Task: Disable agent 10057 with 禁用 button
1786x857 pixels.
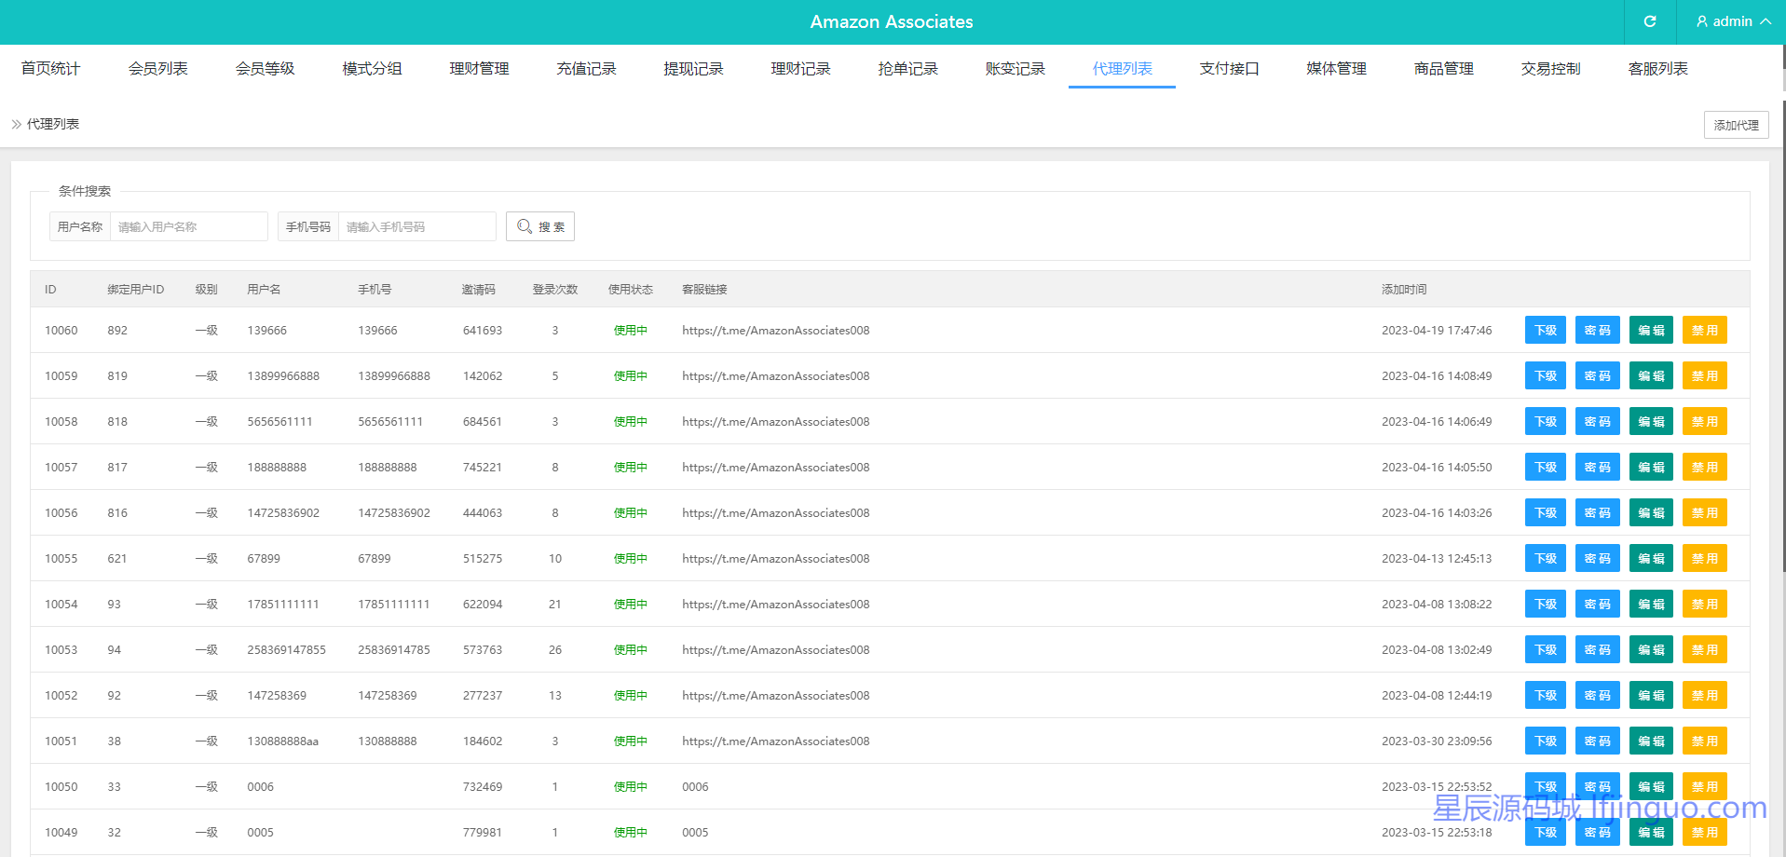Action: tap(1704, 468)
